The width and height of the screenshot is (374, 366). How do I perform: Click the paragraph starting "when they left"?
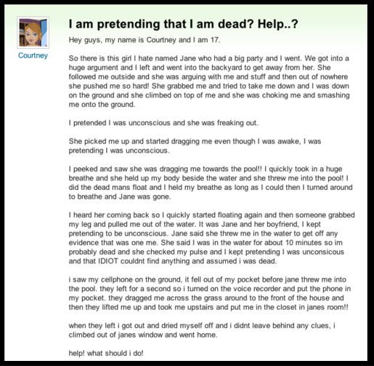click(202, 330)
